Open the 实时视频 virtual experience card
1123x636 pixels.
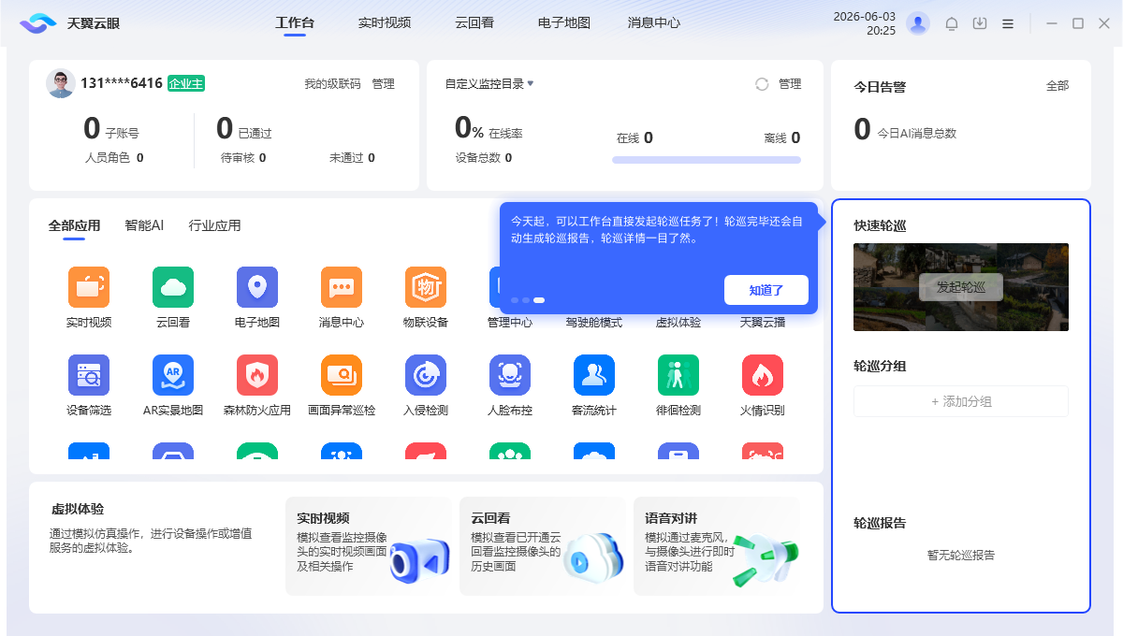pos(369,546)
